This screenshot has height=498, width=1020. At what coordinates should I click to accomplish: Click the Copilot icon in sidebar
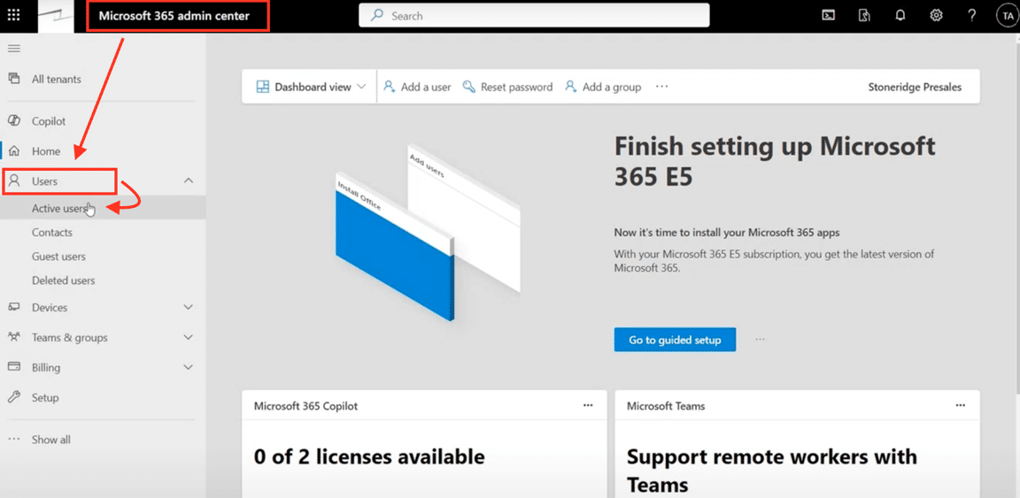pos(14,121)
